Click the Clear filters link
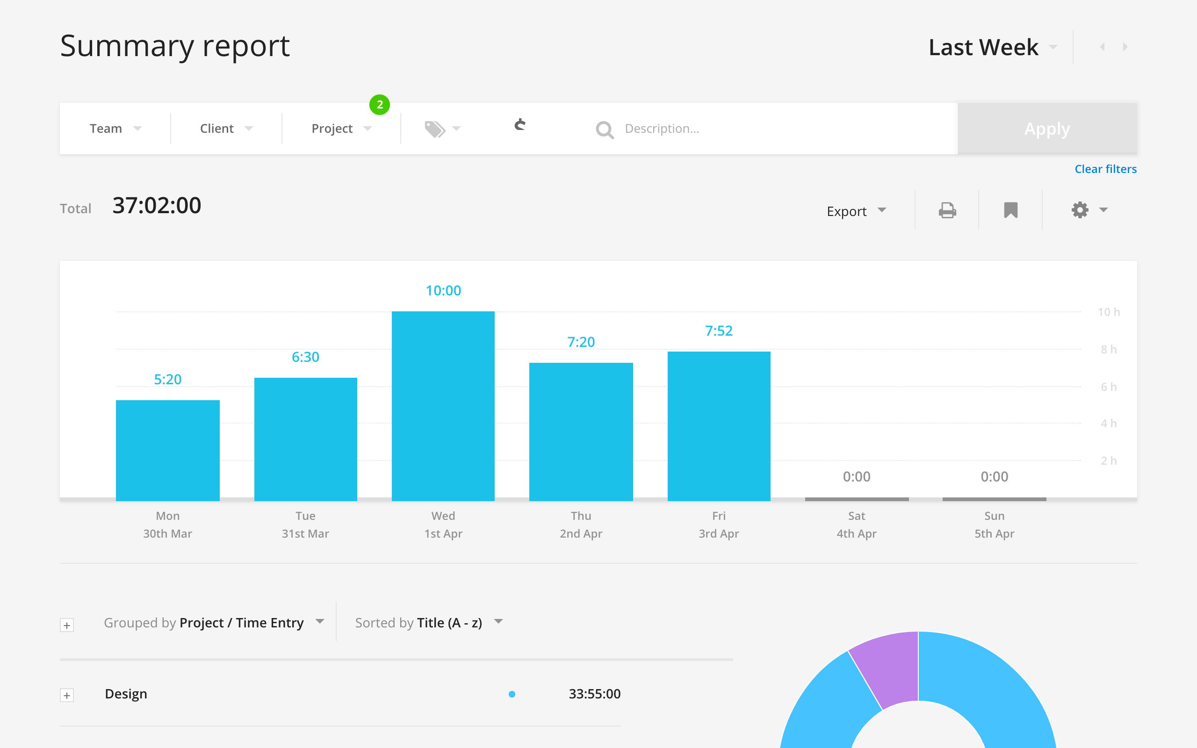 [x=1106, y=168]
